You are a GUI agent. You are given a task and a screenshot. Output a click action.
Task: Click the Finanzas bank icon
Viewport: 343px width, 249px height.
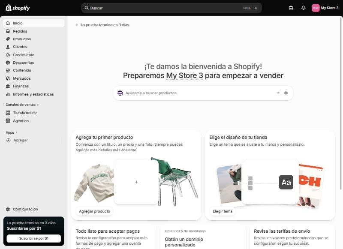(x=8, y=86)
